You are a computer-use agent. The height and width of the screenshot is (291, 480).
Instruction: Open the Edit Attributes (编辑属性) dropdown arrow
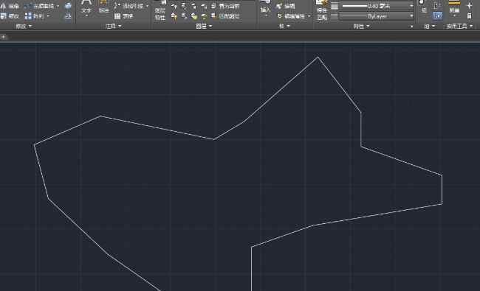pyautogui.click(x=309, y=16)
